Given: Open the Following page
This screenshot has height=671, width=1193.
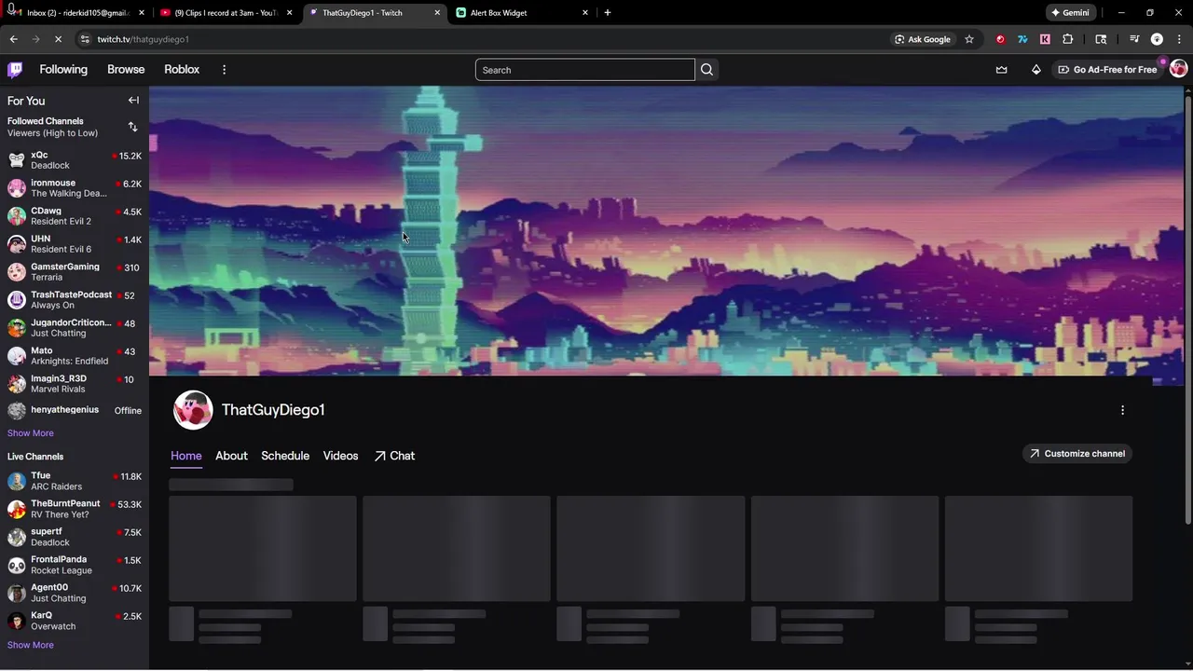Looking at the screenshot, I should [x=63, y=70].
